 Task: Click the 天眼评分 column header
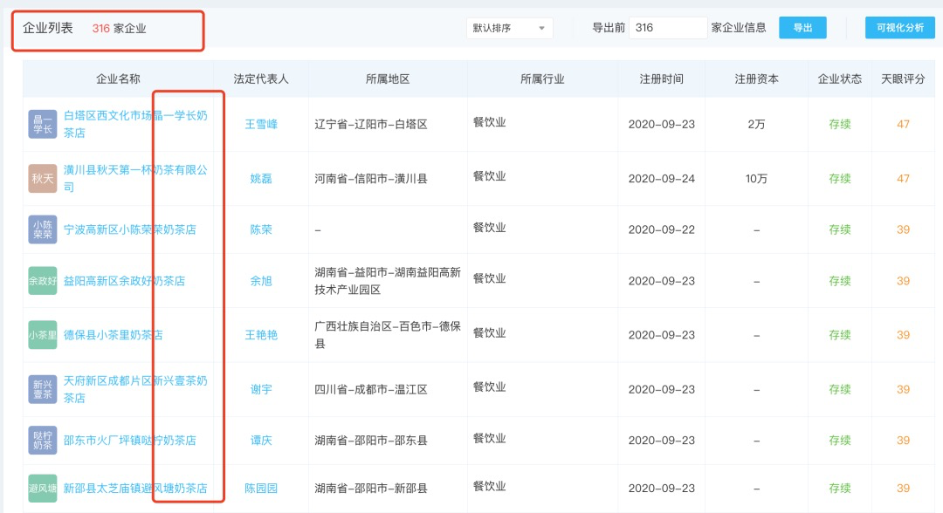(903, 79)
